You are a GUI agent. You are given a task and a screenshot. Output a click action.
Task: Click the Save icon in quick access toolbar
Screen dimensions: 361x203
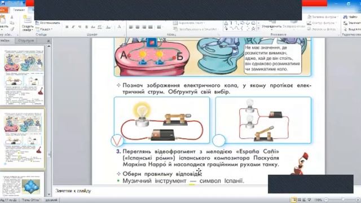click(x=2, y=3)
